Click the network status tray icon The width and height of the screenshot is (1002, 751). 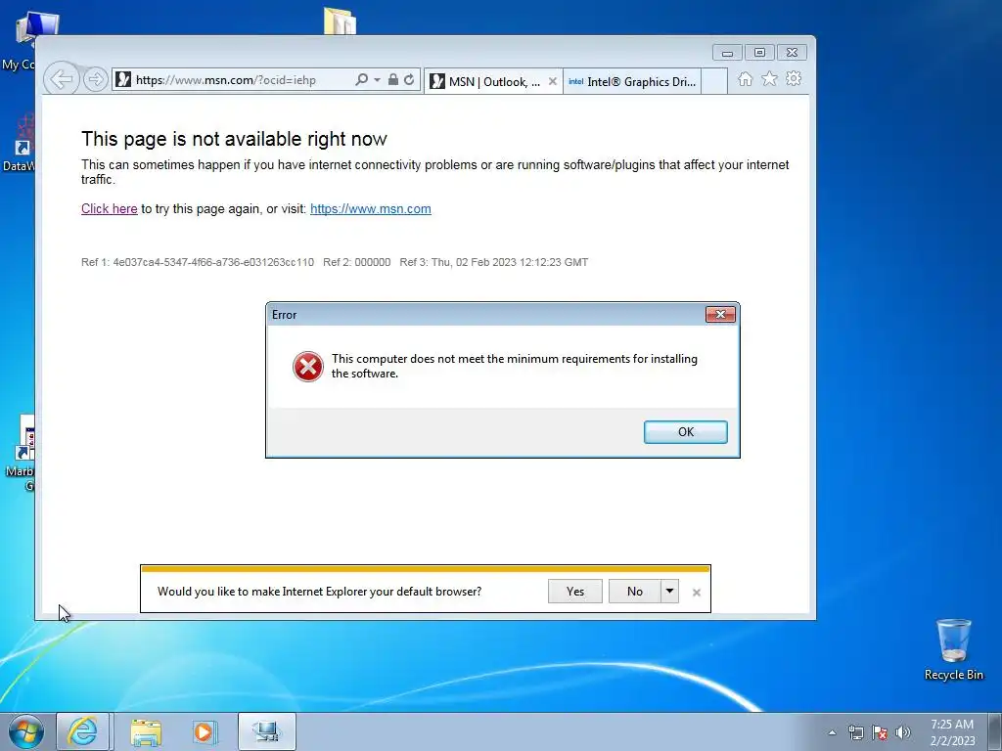(855, 732)
